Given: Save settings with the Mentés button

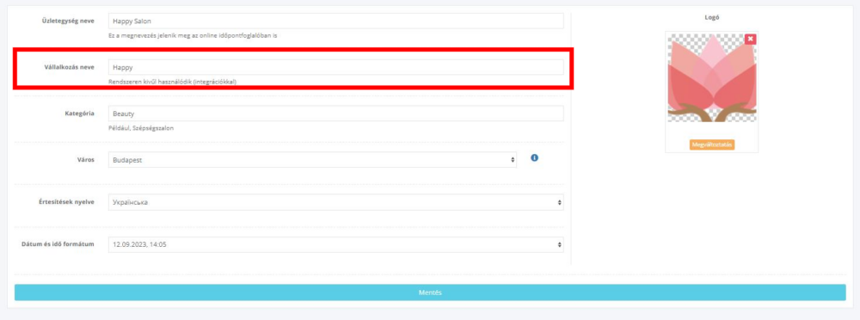Looking at the screenshot, I should click(x=430, y=292).
